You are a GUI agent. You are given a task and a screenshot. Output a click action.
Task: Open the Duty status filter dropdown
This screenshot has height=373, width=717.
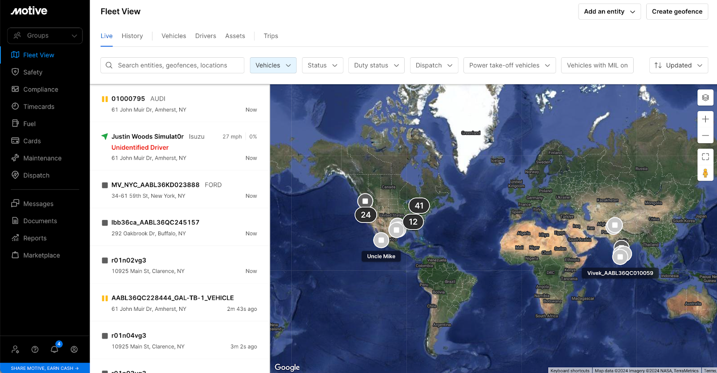click(376, 65)
